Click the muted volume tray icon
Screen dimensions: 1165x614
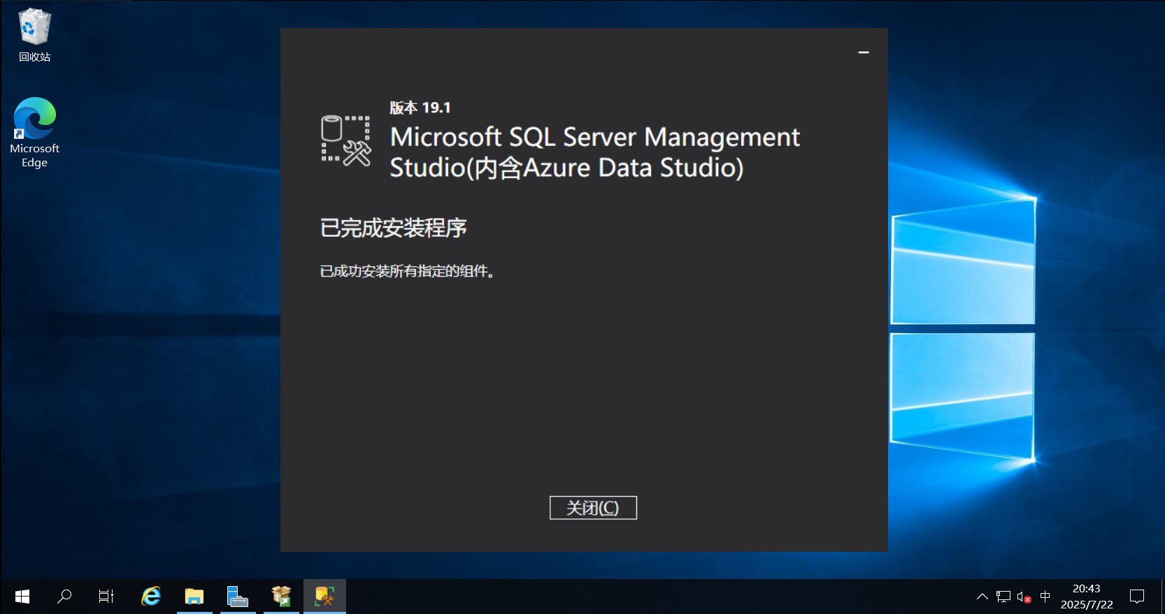point(1024,597)
